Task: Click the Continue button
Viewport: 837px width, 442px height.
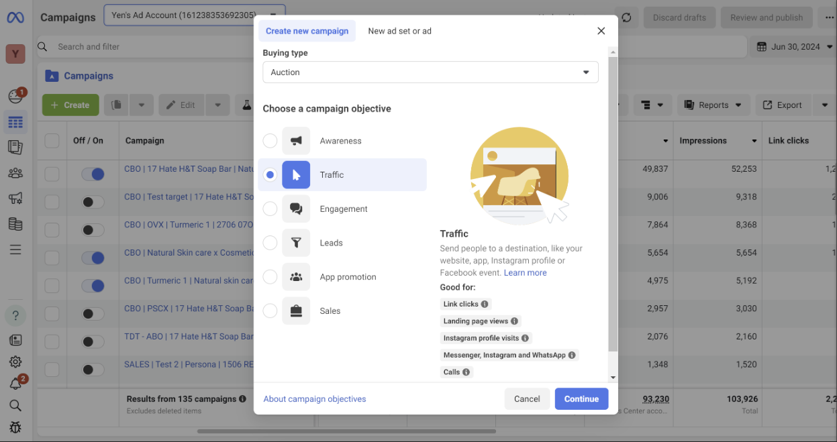Action: tap(581, 398)
